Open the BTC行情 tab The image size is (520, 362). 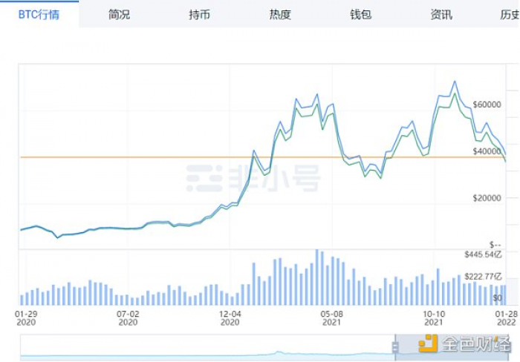pos(39,15)
